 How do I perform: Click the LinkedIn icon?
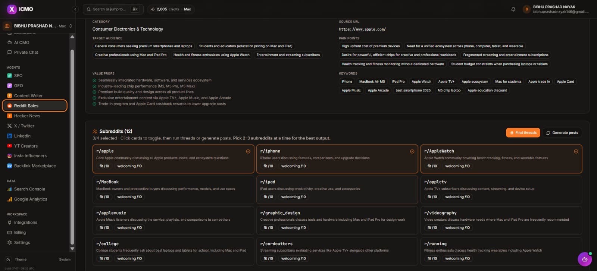pos(10,136)
